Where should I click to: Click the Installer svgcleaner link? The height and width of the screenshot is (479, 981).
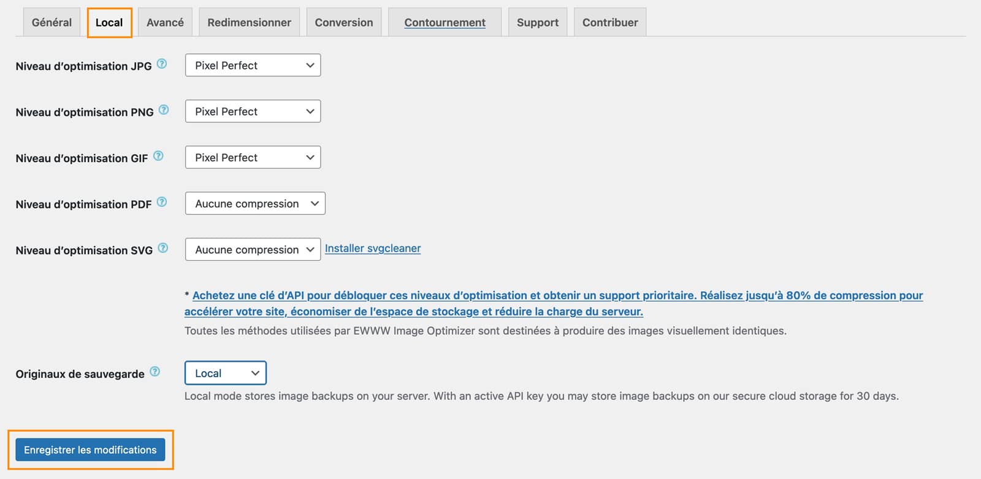click(x=373, y=248)
